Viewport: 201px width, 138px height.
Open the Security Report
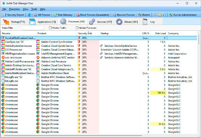(14, 15)
